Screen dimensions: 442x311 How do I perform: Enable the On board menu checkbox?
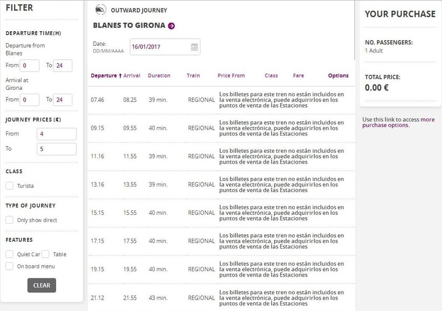pyautogui.click(x=10, y=266)
